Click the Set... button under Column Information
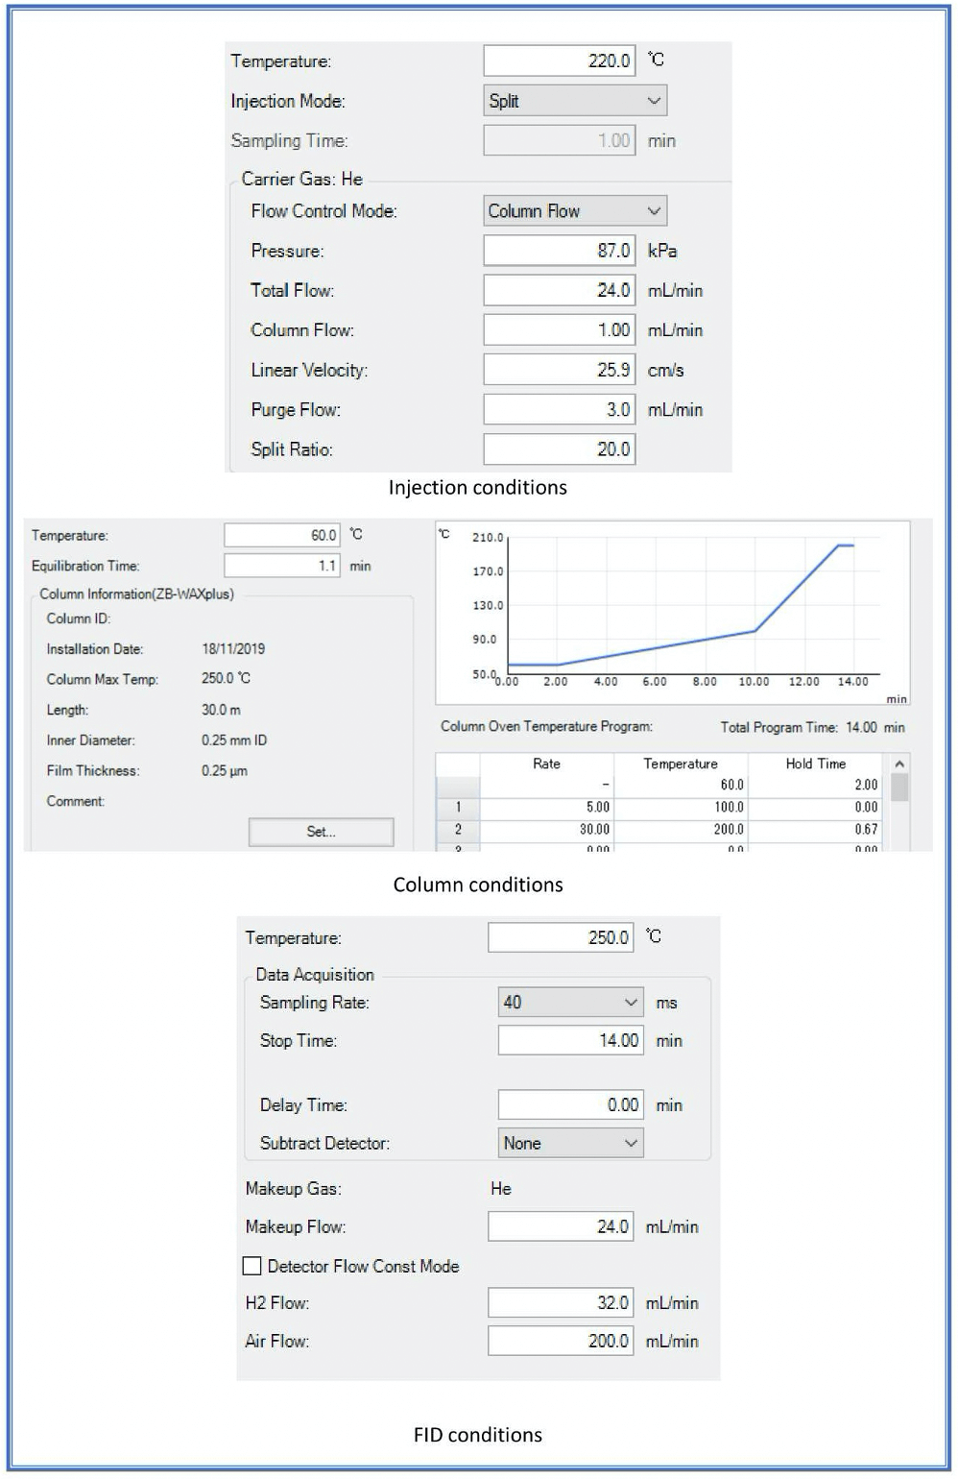The width and height of the screenshot is (958, 1479). (321, 832)
